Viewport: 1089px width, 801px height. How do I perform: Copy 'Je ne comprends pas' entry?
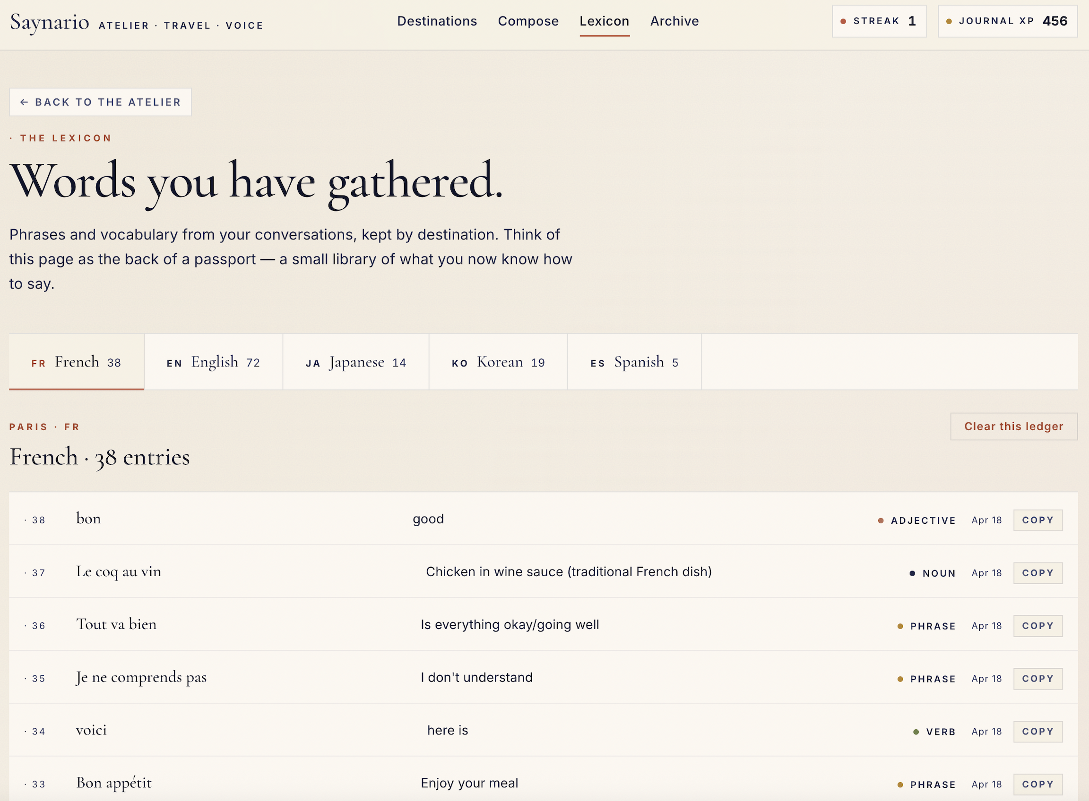[x=1037, y=679]
